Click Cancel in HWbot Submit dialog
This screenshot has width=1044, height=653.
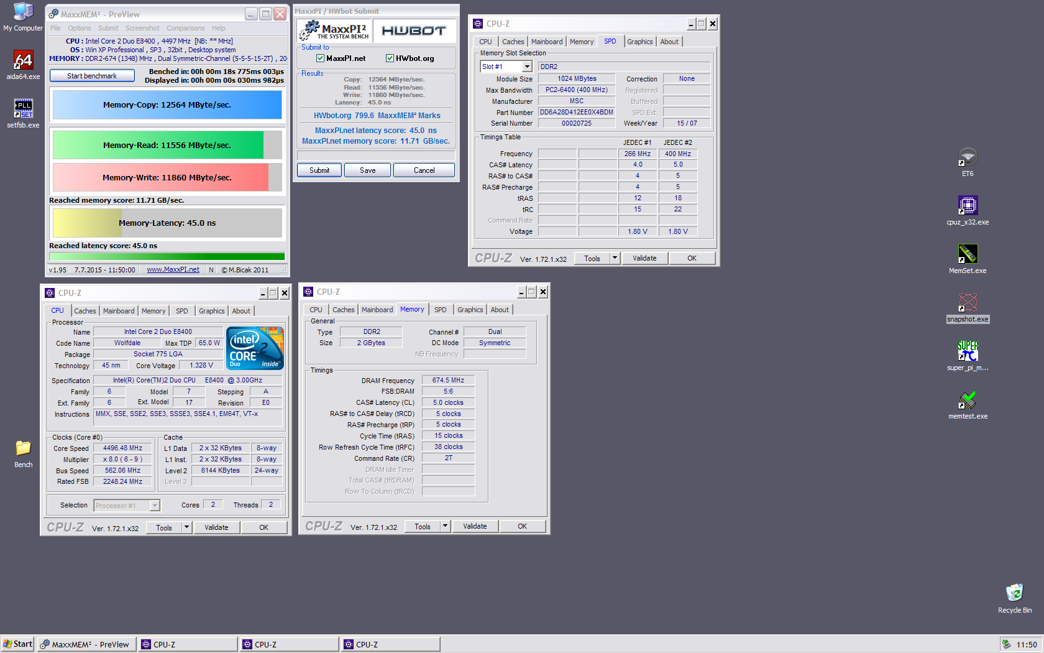click(x=424, y=170)
